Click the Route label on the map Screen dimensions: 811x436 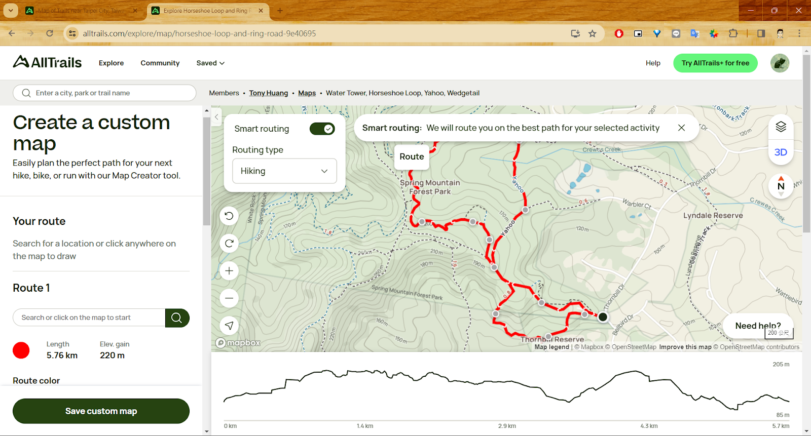[x=412, y=157]
